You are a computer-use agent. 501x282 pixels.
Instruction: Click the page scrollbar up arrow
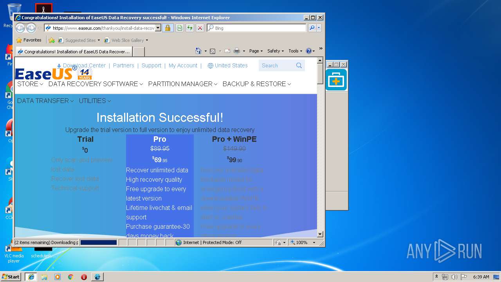tap(320, 61)
